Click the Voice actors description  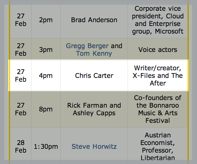click(158, 50)
